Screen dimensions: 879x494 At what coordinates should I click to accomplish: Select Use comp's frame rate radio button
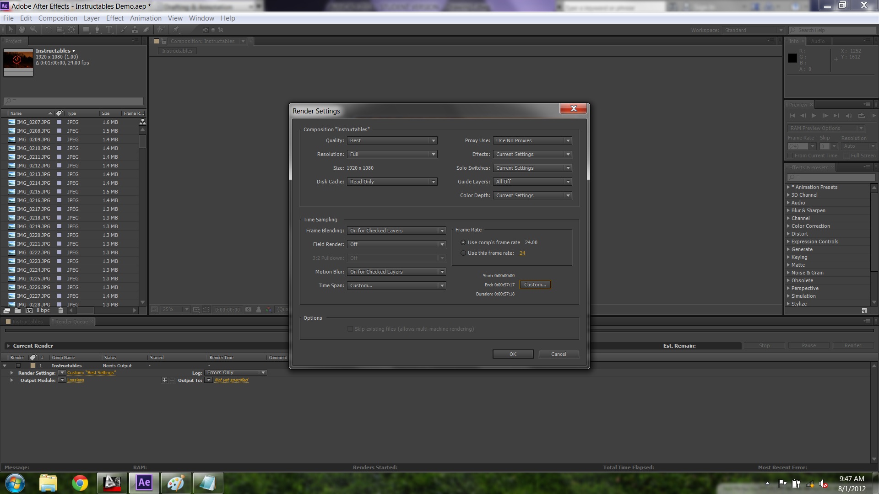point(463,242)
